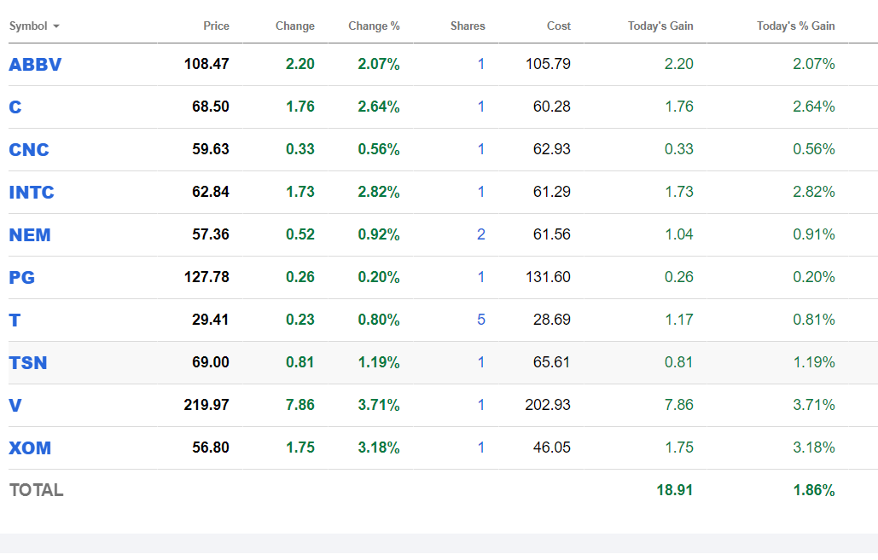
Task: Sort table by Price column header
Action: click(216, 26)
